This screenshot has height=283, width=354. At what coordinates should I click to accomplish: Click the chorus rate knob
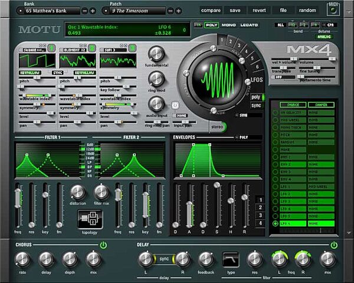pos(22,259)
